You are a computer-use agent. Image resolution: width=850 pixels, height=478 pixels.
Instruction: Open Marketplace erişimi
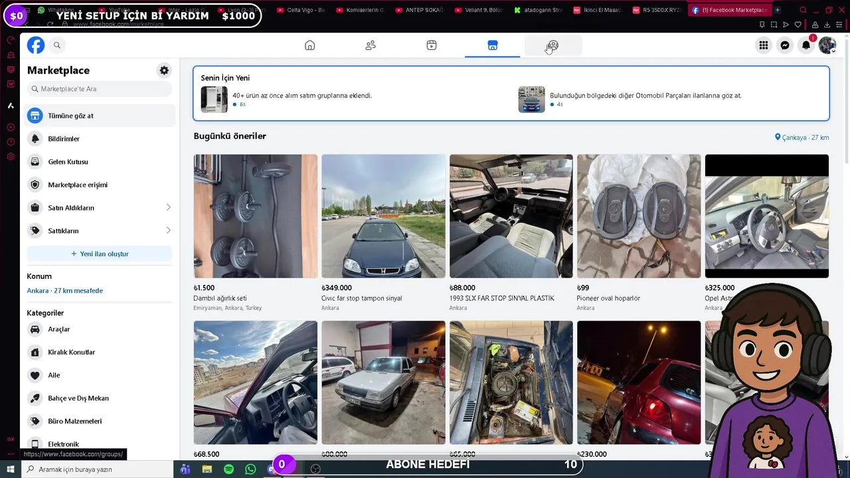(x=101, y=185)
